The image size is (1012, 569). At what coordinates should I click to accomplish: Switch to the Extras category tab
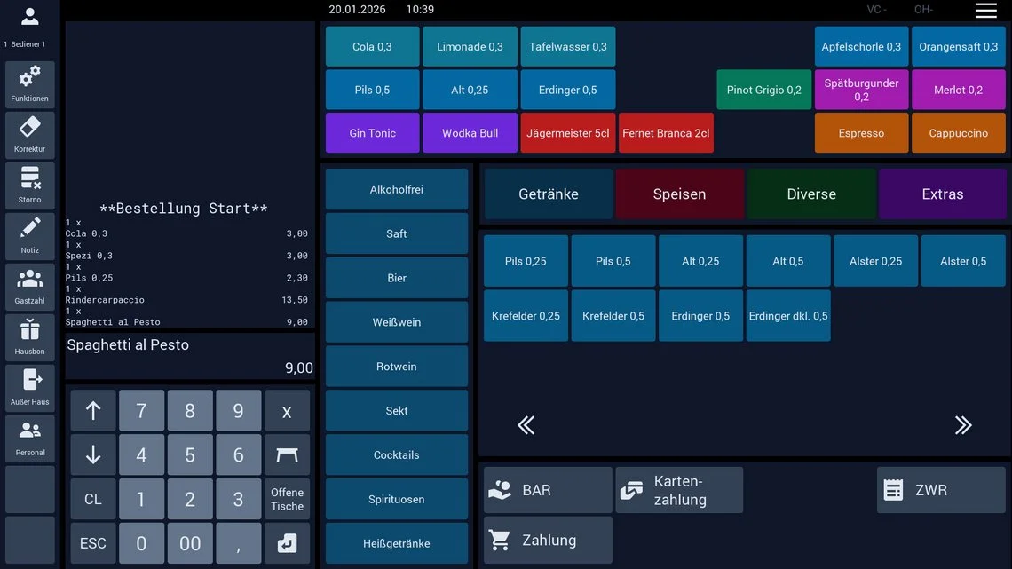click(942, 194)
